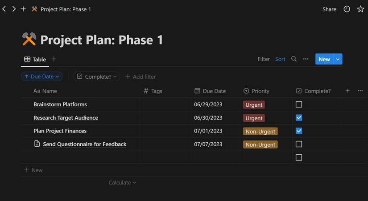Uncheck Research Target Audience complete box
The width and height of the screenshot is (368, 201).
299,118
